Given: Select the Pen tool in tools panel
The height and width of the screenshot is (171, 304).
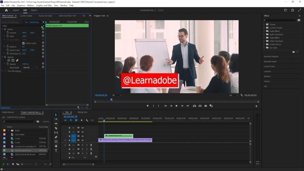Looking at the screenshot, I should [56, 137].
